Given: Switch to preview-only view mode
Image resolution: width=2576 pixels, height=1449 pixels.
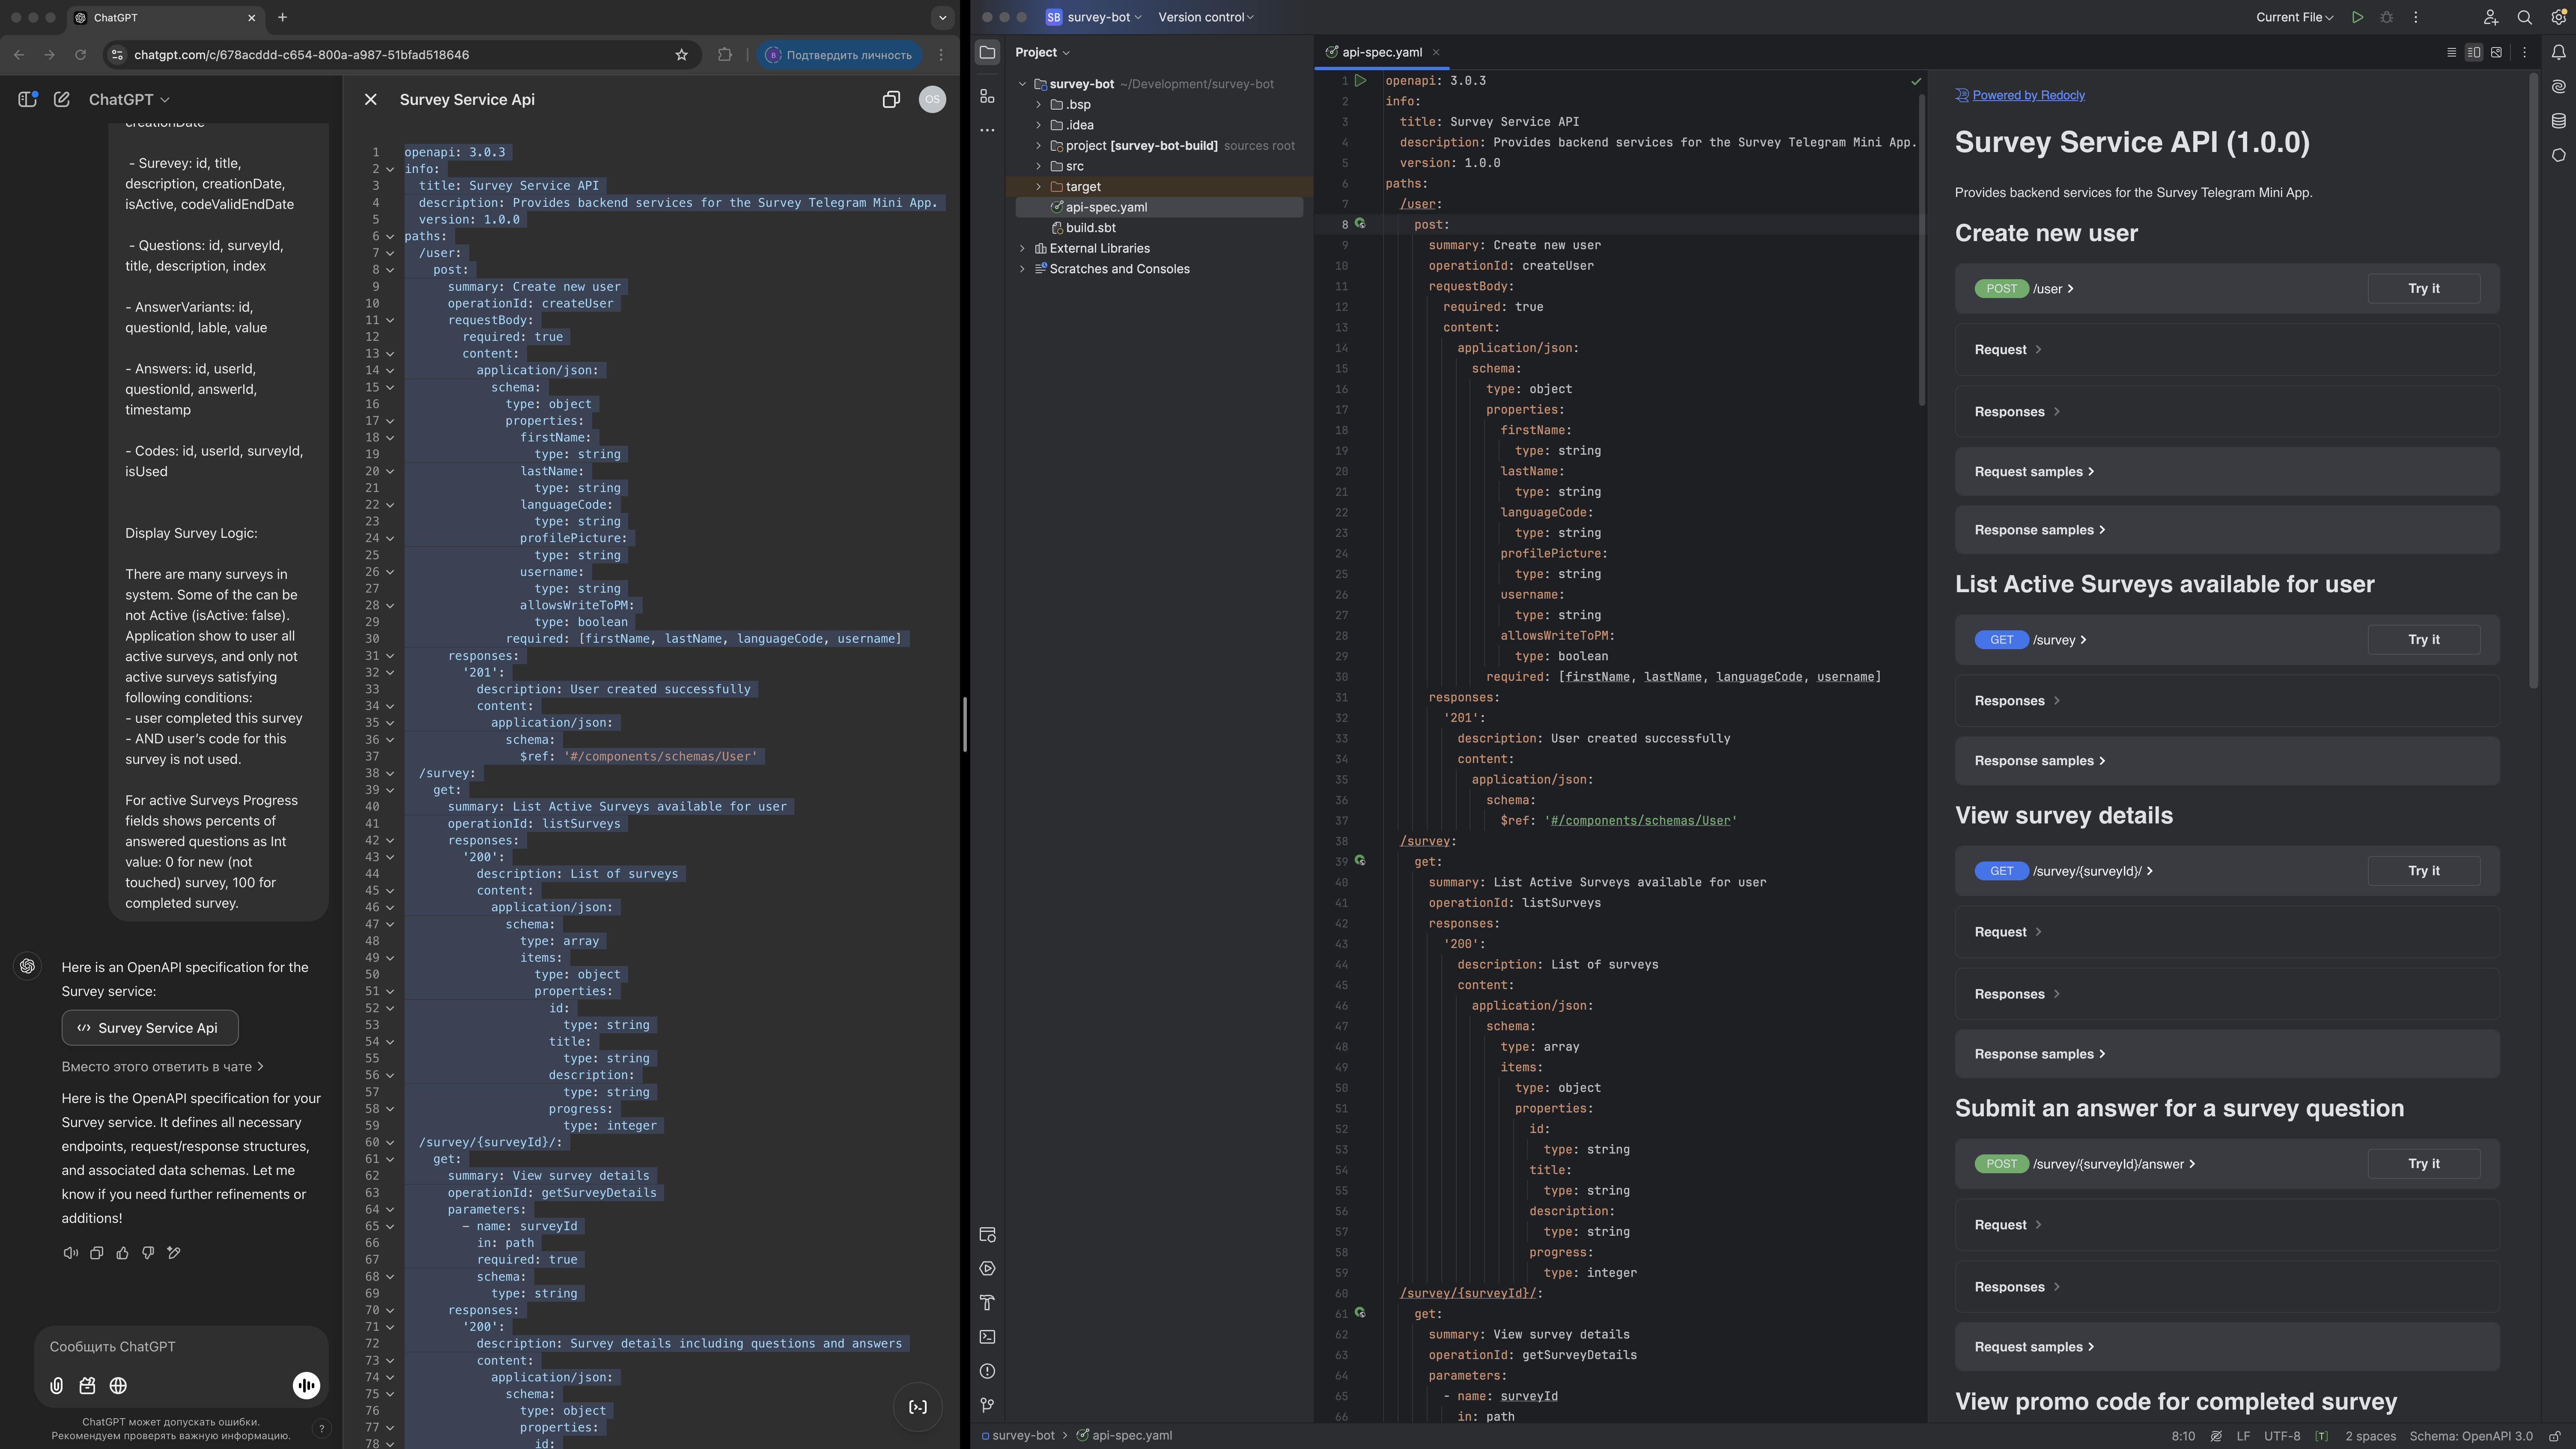Looking at the screenshot, I should click(2497, 52).
